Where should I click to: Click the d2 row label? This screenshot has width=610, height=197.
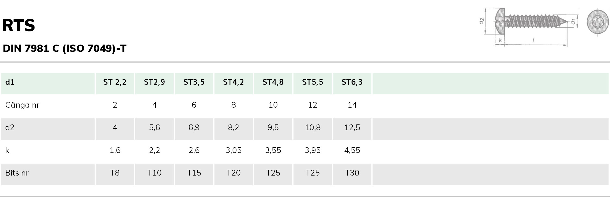[x=10, y=127]
